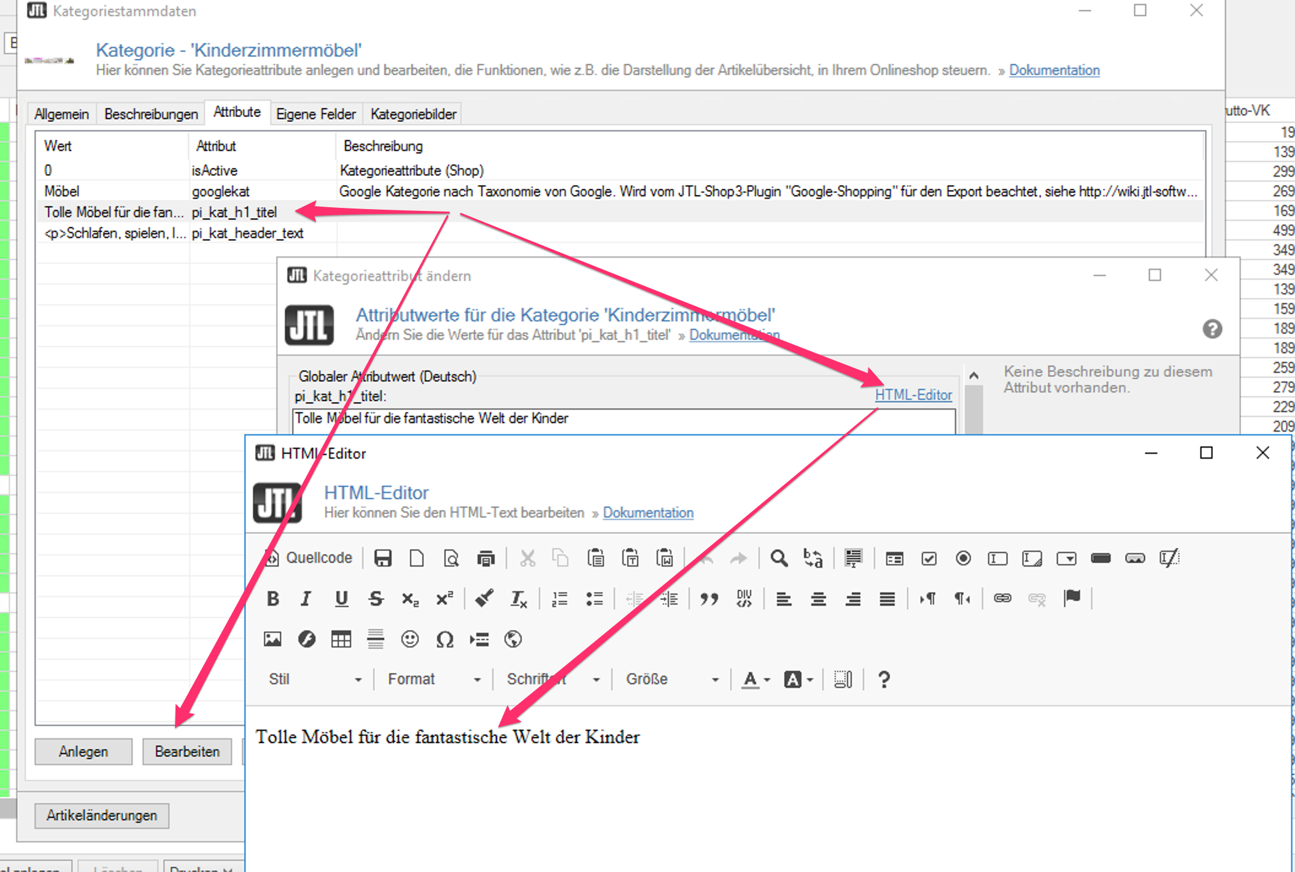Insert a table via toolbar icon
This screenshot has width=1295, height=872.
[341, 640]
